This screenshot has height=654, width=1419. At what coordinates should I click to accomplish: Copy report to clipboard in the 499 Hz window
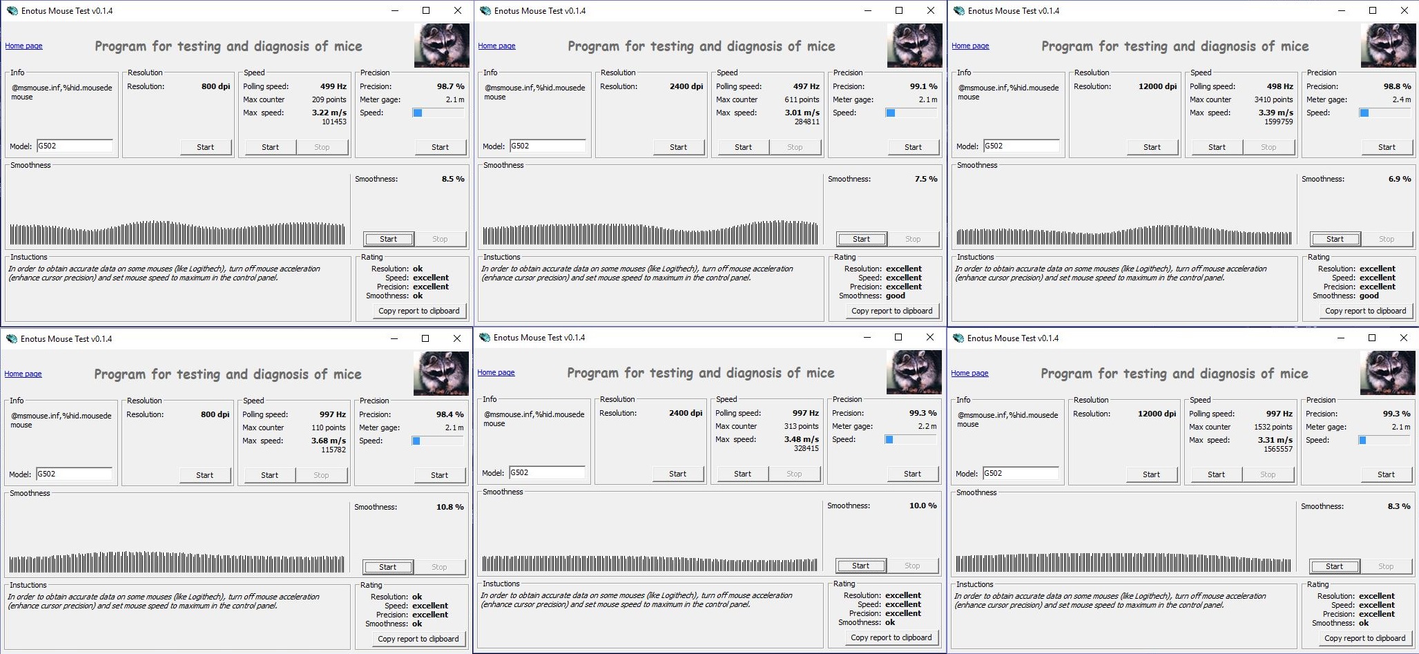419,311
